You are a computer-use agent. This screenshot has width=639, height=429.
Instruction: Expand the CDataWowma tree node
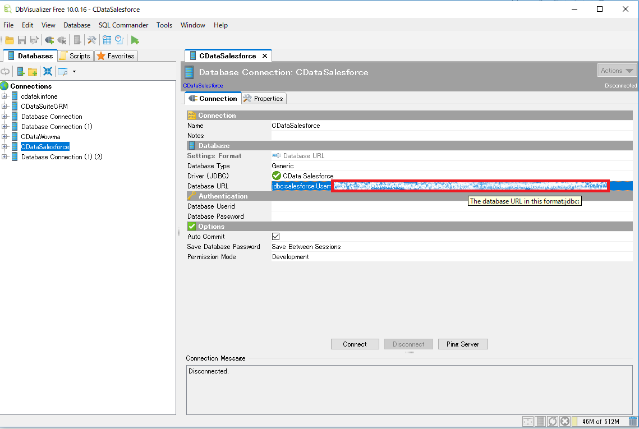(x=4, y=136)
